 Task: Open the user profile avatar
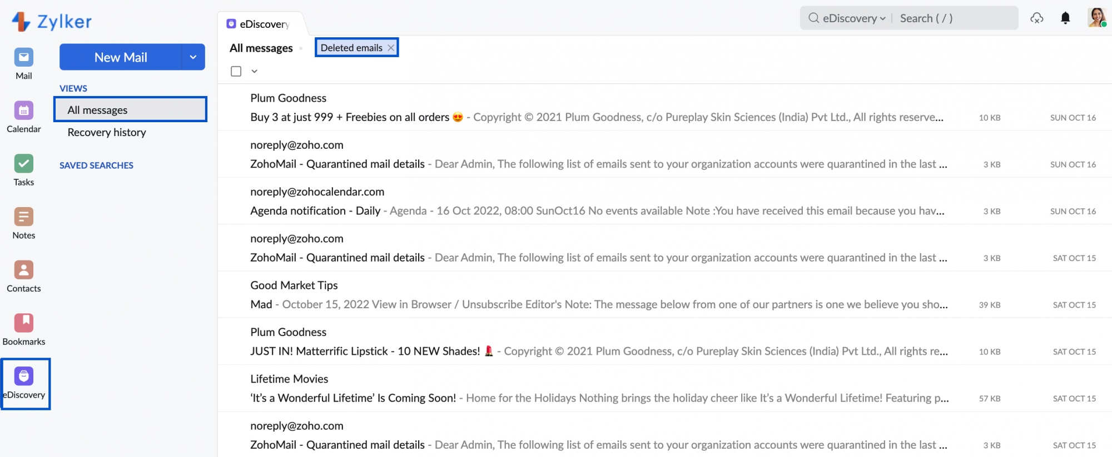click(x=1097, y=17)
